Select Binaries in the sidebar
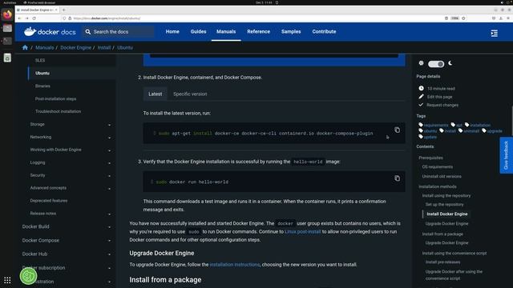The image size is (513, 288). (42, 86)
